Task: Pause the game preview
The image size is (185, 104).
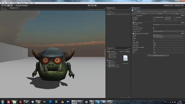Action: [92, 5]
